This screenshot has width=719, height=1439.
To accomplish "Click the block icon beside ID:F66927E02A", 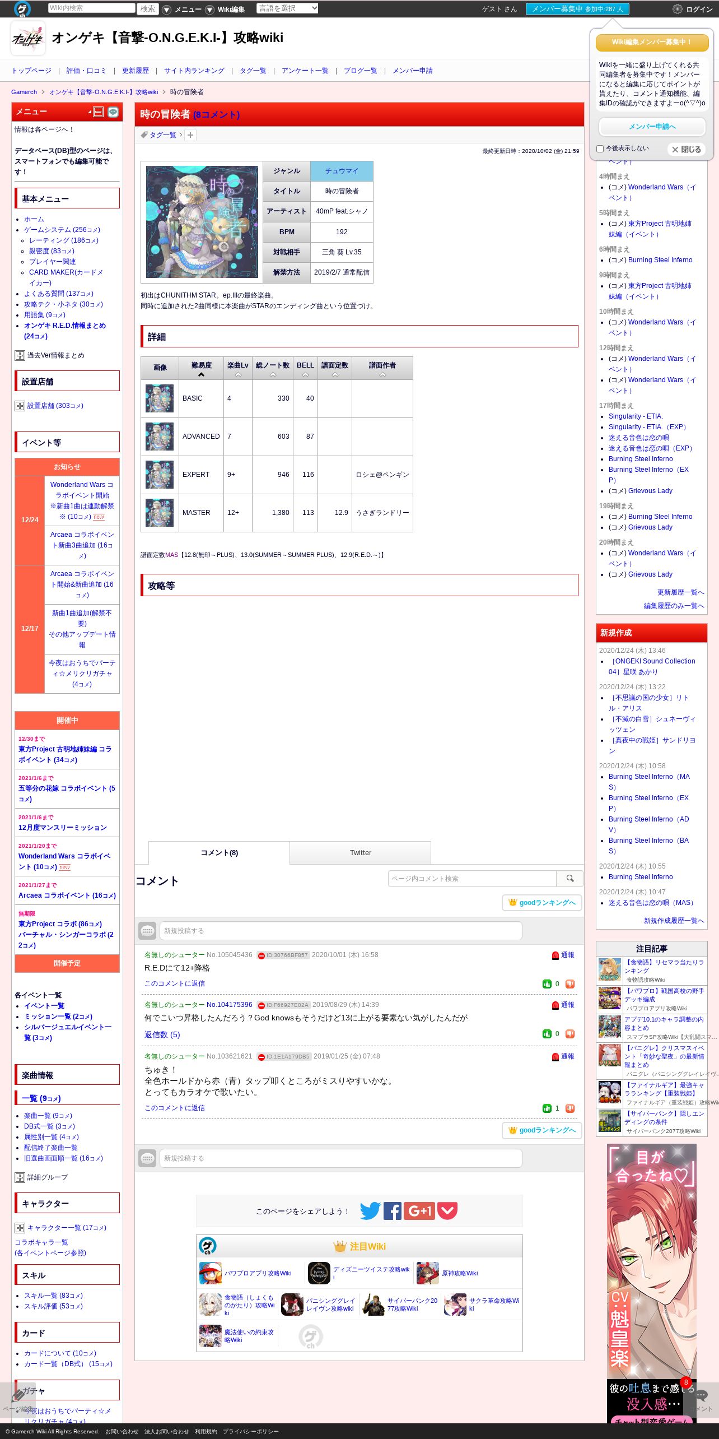I will 261,1005.
